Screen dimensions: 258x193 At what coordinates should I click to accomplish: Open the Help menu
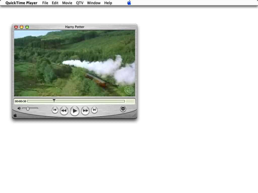coord(108,3)
